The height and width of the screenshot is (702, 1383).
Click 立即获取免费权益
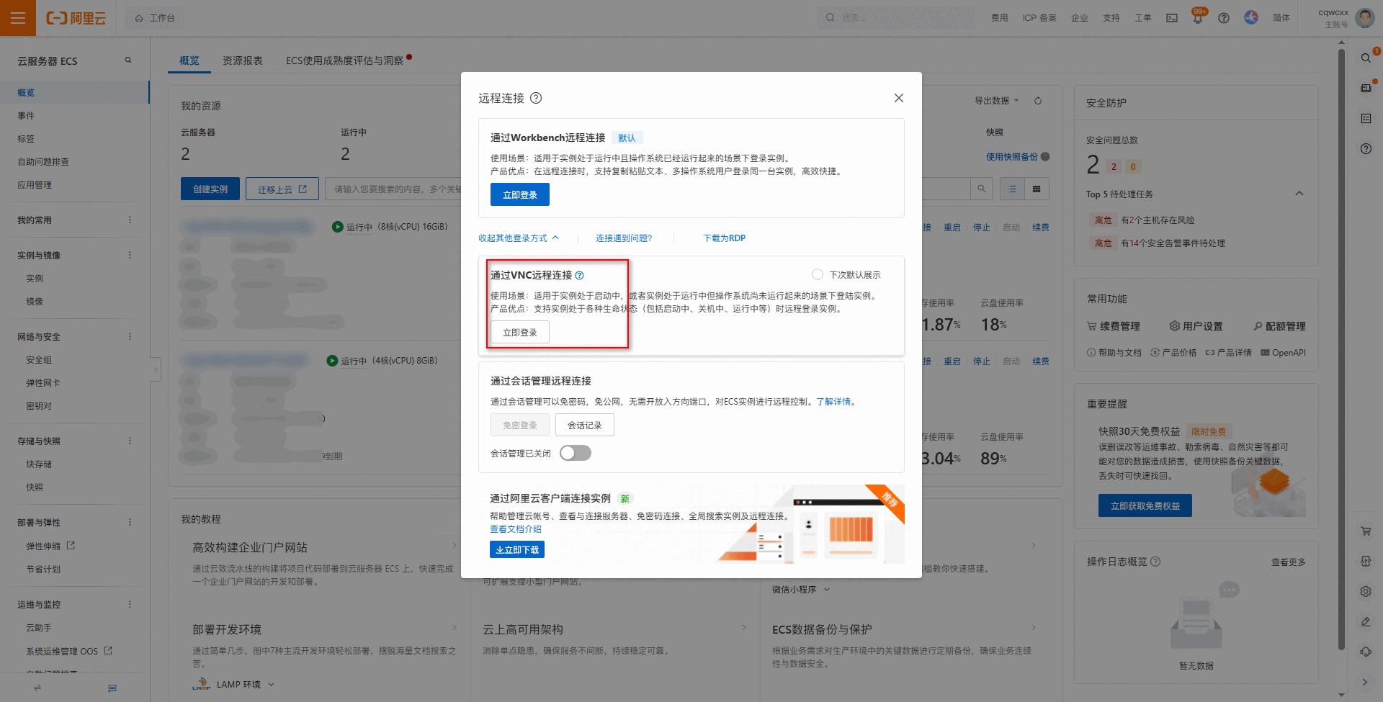point(1145,505)
